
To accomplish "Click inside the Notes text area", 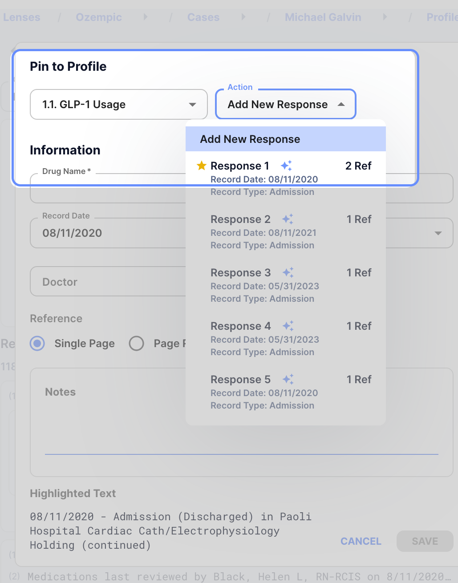I will pyautogui.click(x=241, y=422).
